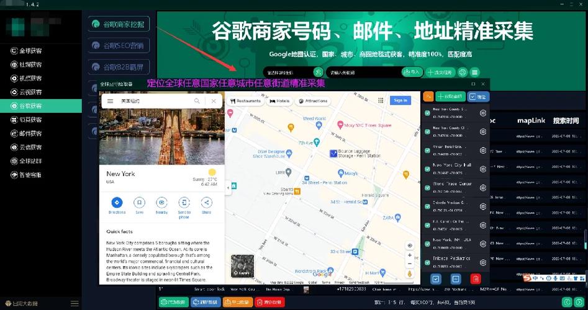Toggle eye icon for New York, NY, USA

483,244
